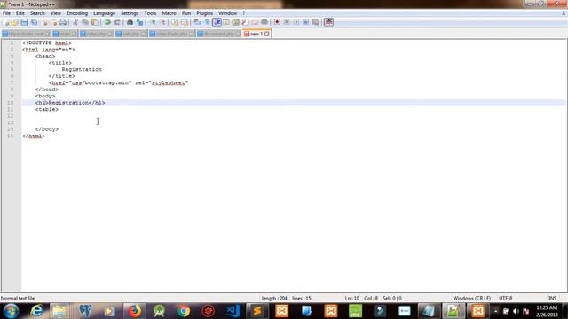568x319 pixels.
Task: Open the ? help menu
Action: [x=244, y=13]
